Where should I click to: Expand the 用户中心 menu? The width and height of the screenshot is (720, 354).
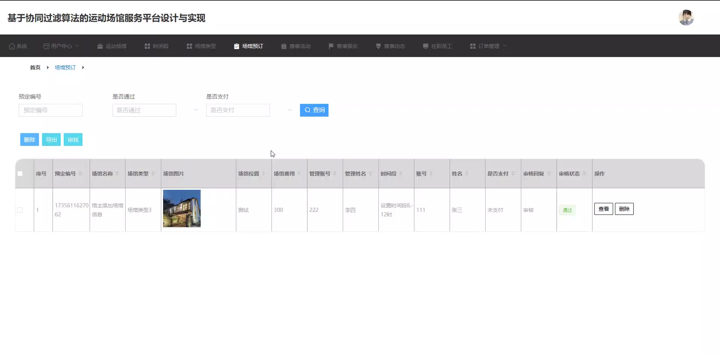tap(61, 46)
